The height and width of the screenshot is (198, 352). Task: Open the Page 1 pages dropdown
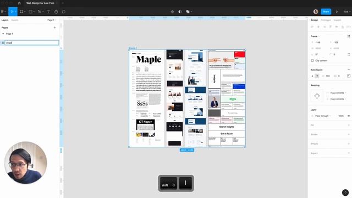[x=52, y=20]
